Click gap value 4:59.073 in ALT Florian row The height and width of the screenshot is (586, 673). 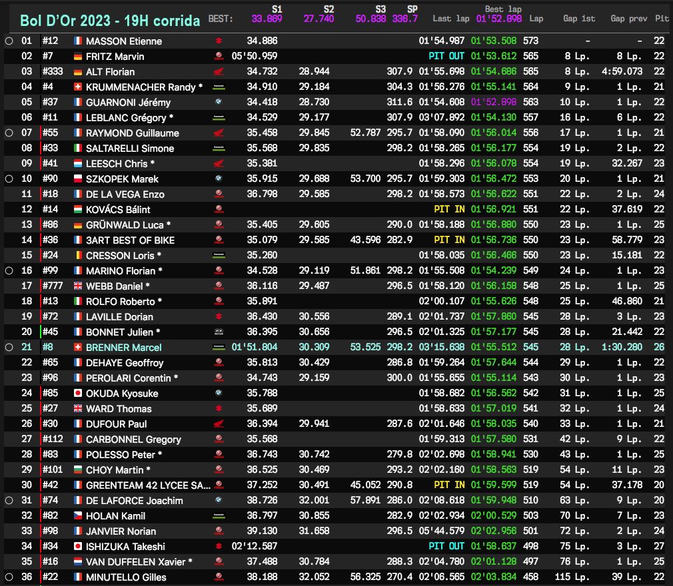622,71
